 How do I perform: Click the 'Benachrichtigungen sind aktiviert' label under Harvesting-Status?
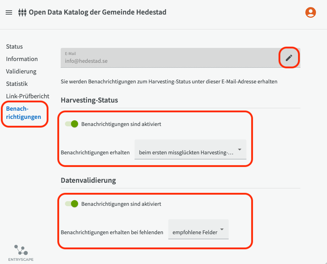[121, 124]
